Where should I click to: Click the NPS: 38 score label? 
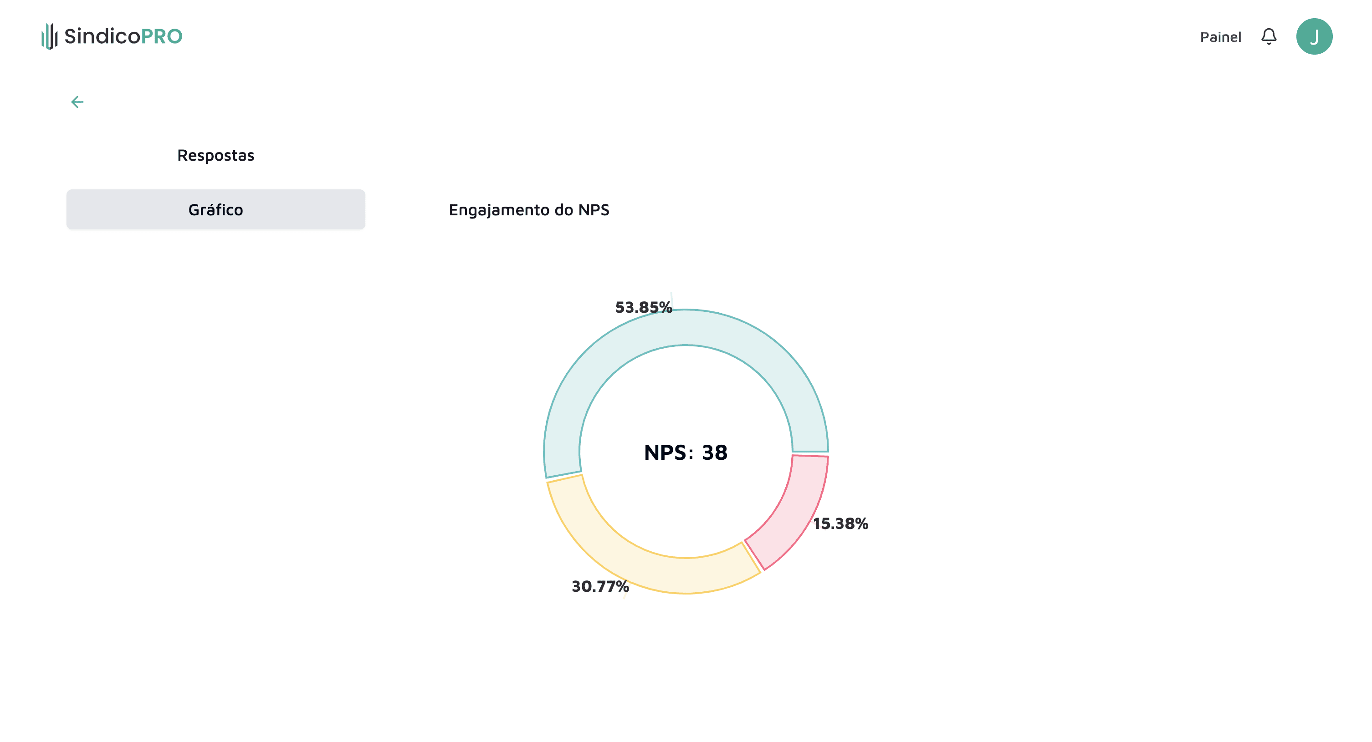tap(686, 452)
